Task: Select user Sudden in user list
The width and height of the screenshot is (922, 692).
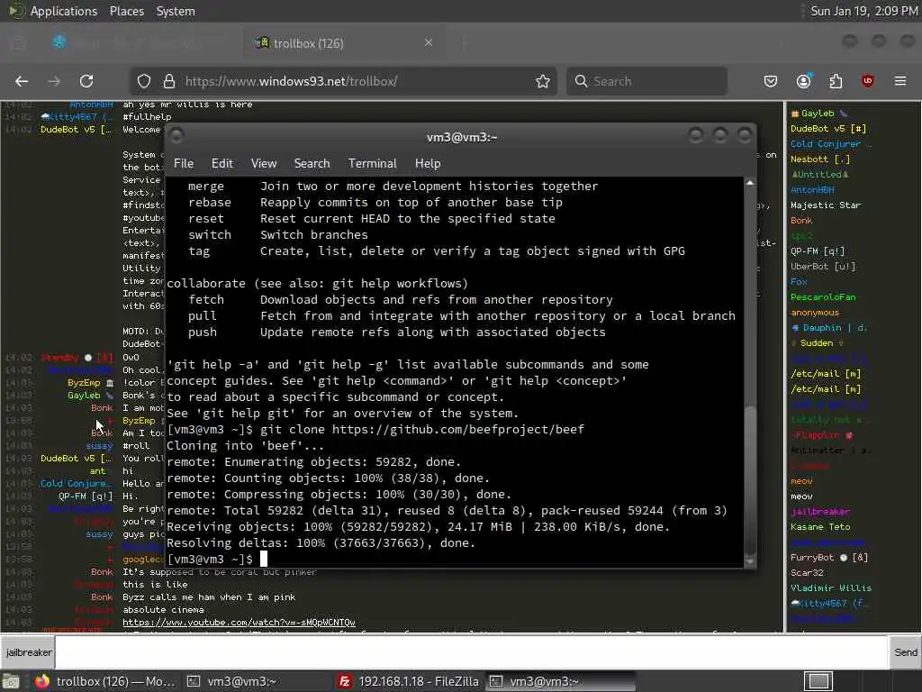Action: point(817,342)
